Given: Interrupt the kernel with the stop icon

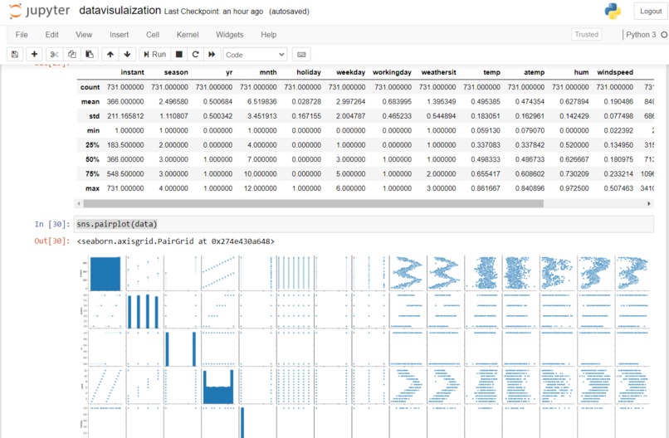Looking at the screenshot, I should pos(179,55).
